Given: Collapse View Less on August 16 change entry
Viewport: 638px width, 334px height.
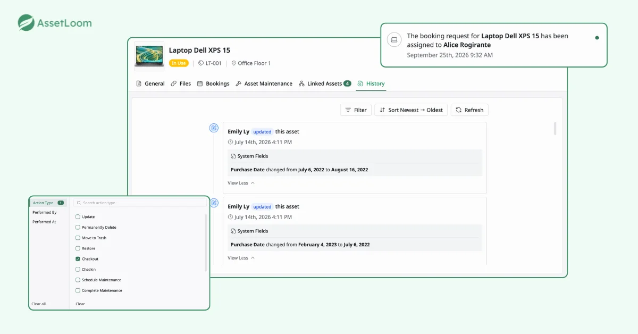Looking at the screenshot, I should click(241, 183).
